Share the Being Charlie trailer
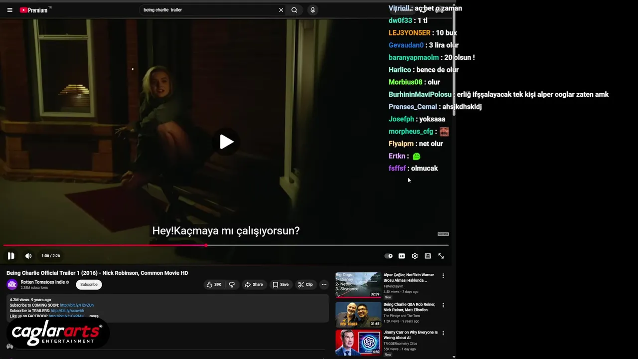The image size is (638, 359). [x=253, y=285]
